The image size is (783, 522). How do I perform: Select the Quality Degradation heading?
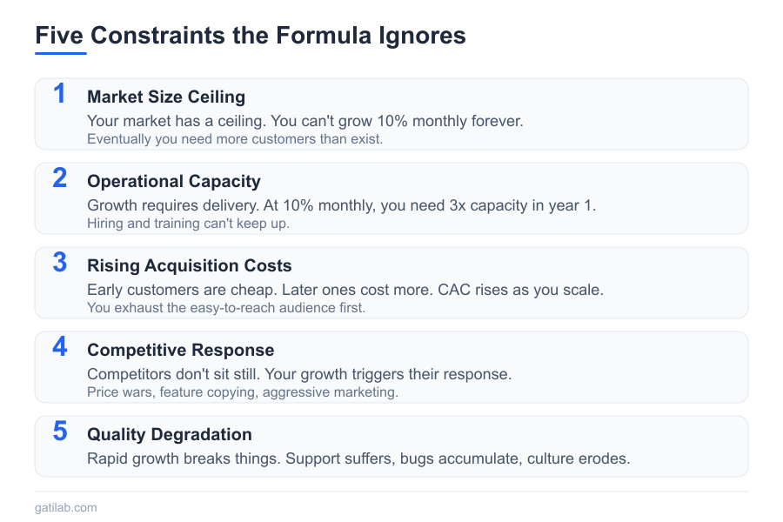pyautogui.click(x=170, y=434)
